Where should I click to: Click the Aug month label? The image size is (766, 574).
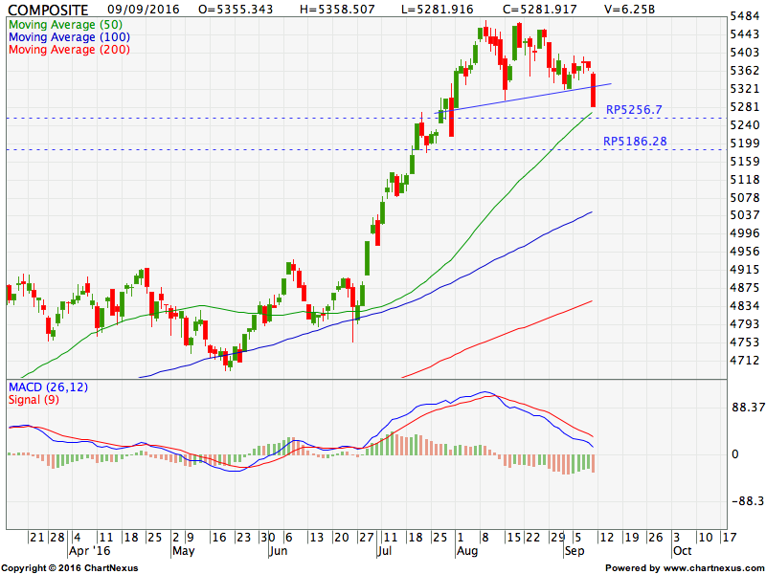point(467,551)
